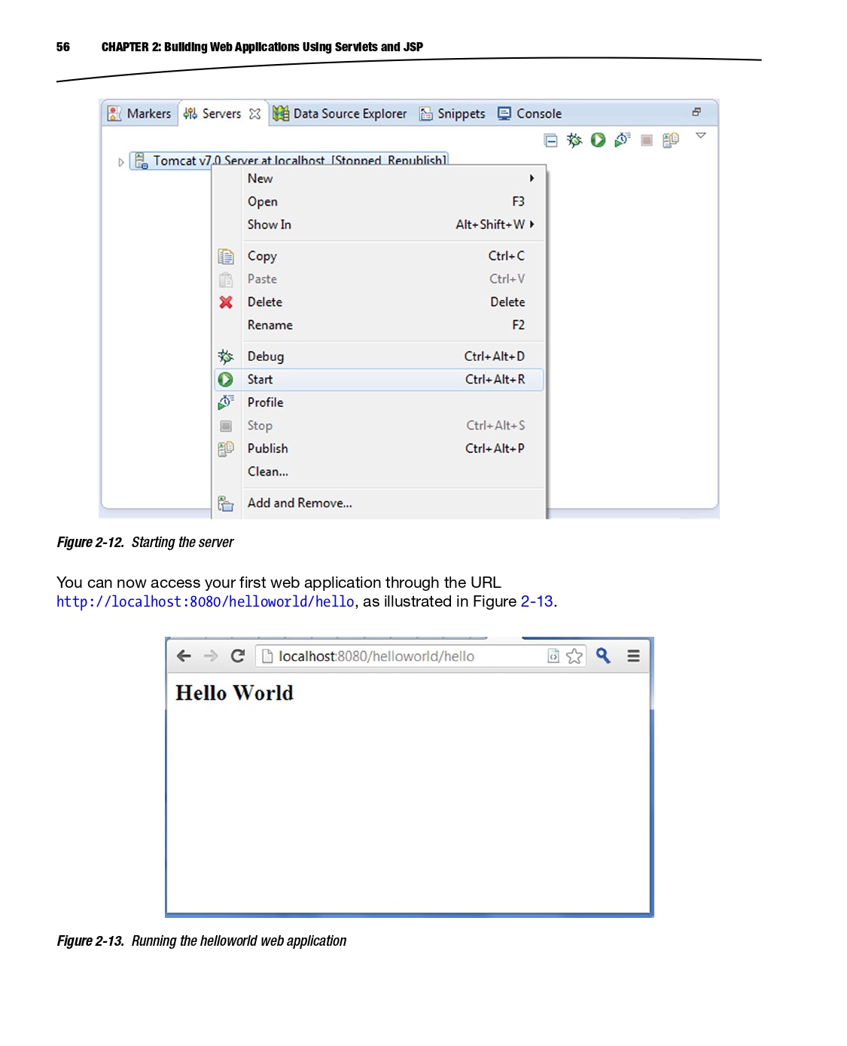Choose Copy from context menu
The width and height of the screenshot is (847, 1046).
point(379,256)
